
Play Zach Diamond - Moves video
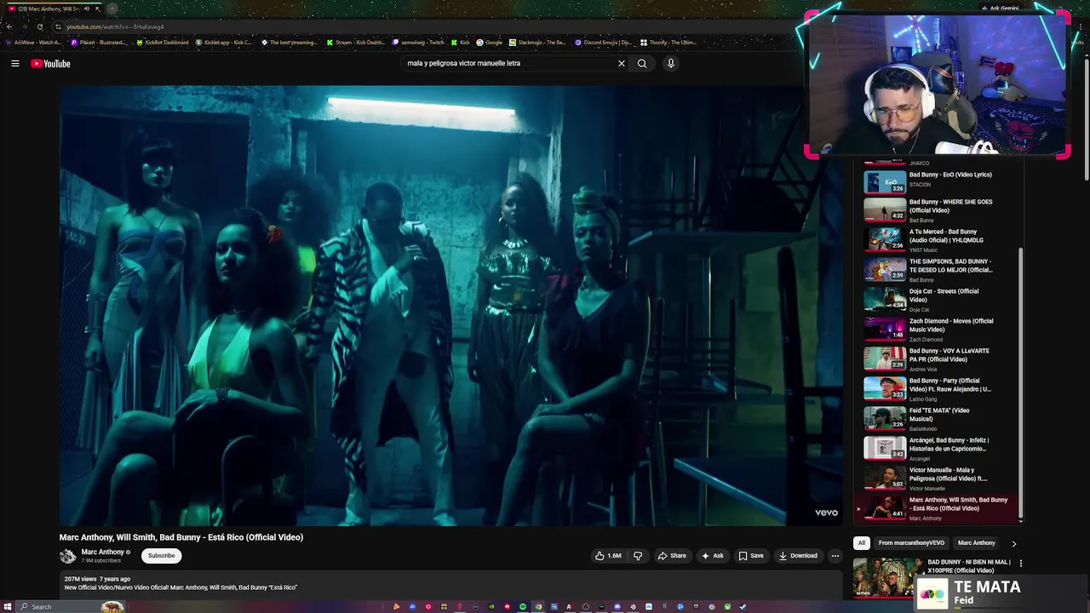(x=936, y=329)
